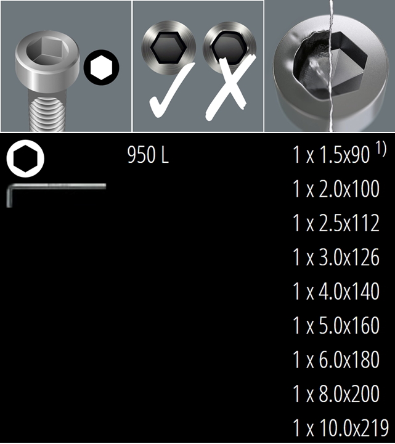Choose the 1 x 2.5x112 size row
The image size is (395, 444).
[x=336, y=223]
